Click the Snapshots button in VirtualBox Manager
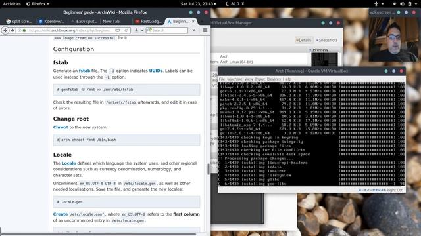 click(x=327, y=40)
